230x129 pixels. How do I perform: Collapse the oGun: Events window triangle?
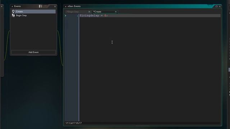65,6
